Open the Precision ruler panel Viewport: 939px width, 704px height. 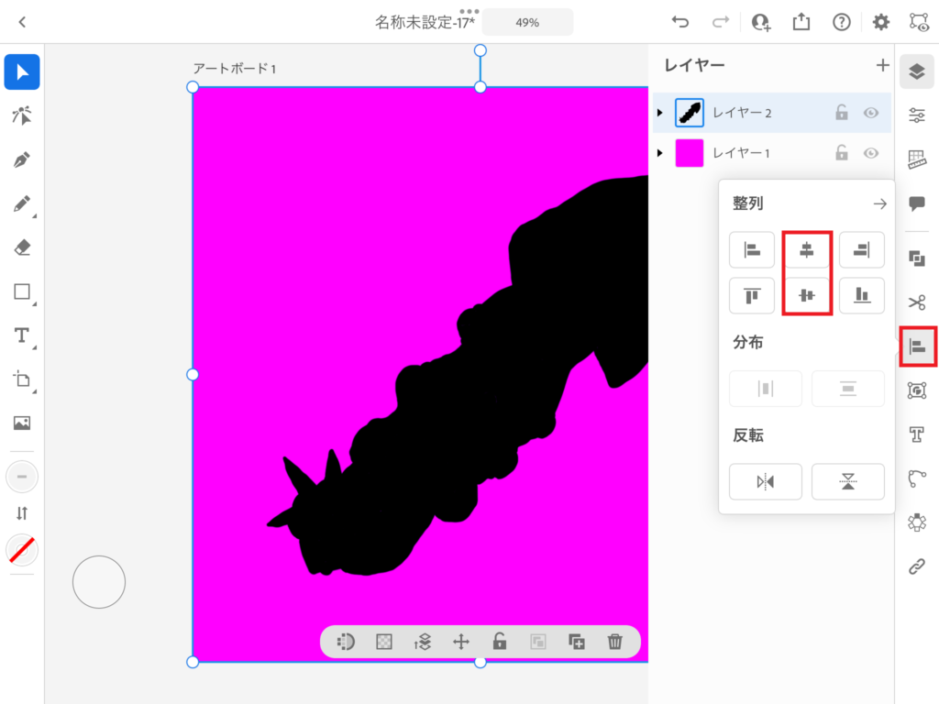pyautogui.click(x=917, y=159)
